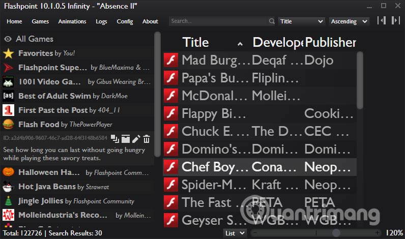Screen dimensions: 405x239
Task: Sort by the Developer column header
Action: [277, 42]
